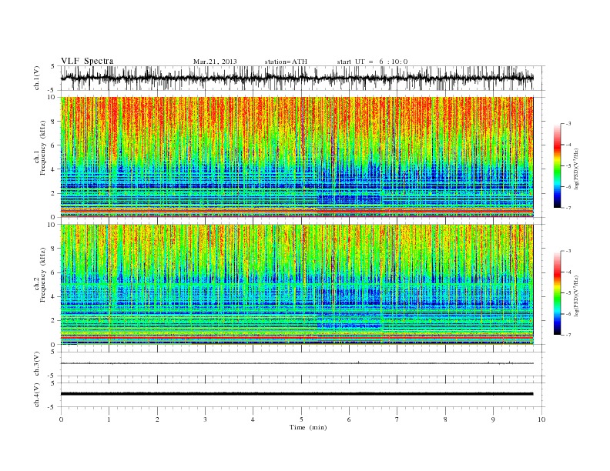The height and width of the screenshot is (471, 610).
Task: Click the time axis tick label "8"
Action: pos(445,419)
